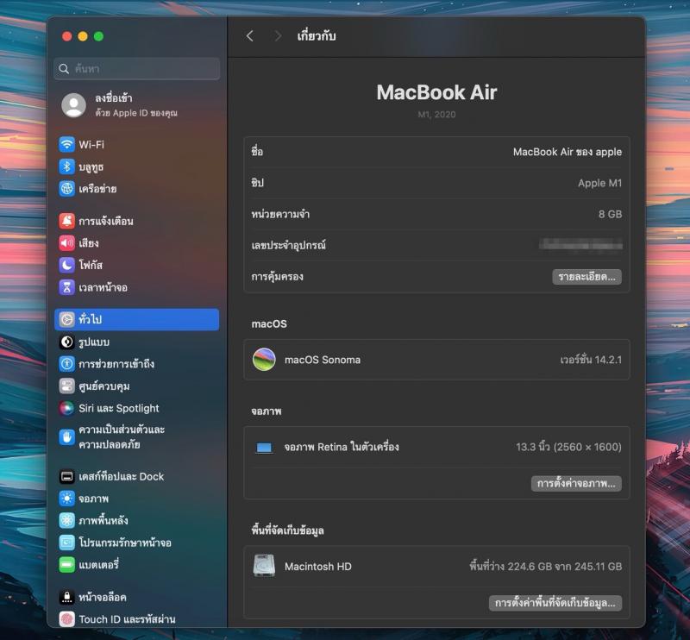Click the Apple ID avatar icon
Viewport: 690px width, 640px height.
(x=73, y=105)
